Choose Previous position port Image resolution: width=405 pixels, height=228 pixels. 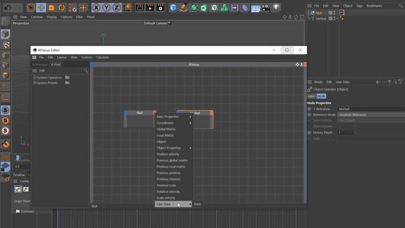(x=174, y=173)
